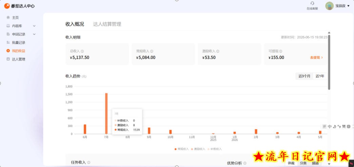Open the 主页 home sidebar item

(15, 18)
